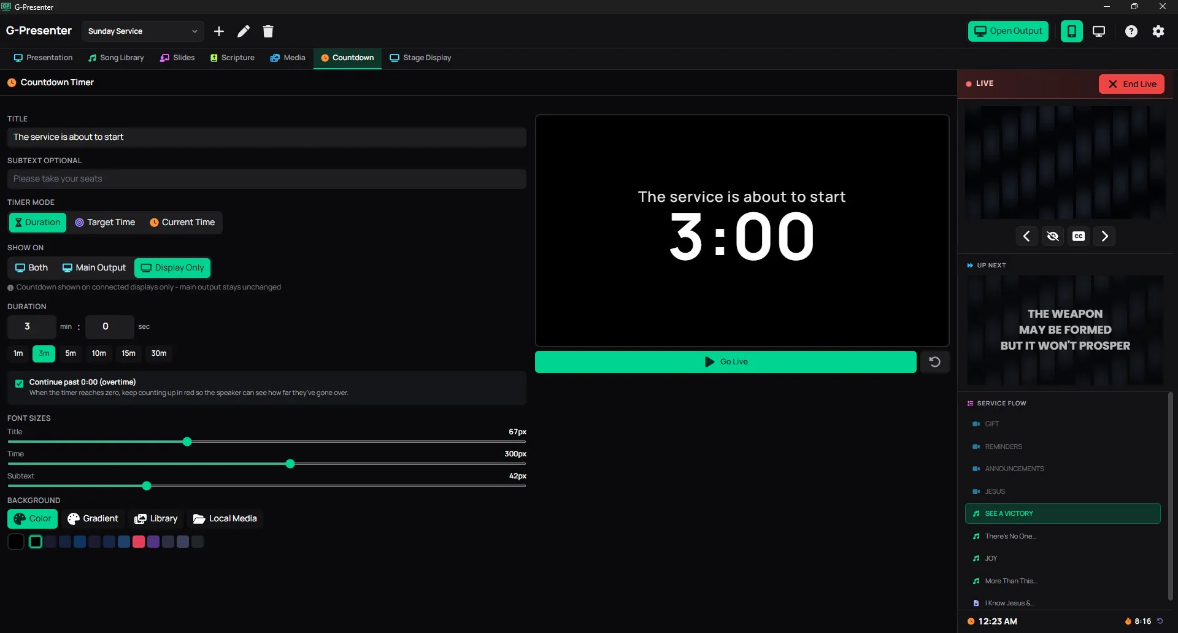
Task: Select the 30m duration preset
Action: (x=159, y=353)
